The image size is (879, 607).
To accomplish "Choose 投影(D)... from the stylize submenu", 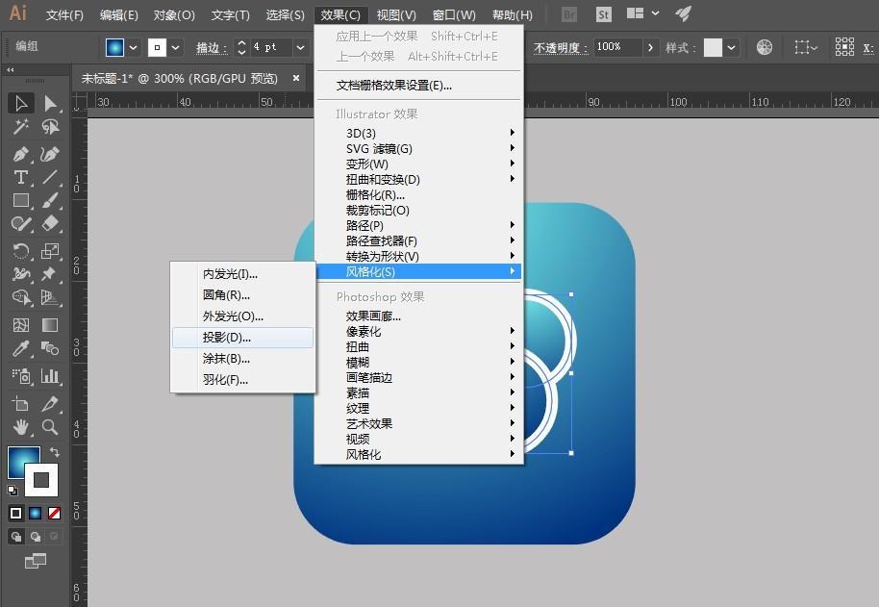I will pyautogui.click(x=242, y=338).
